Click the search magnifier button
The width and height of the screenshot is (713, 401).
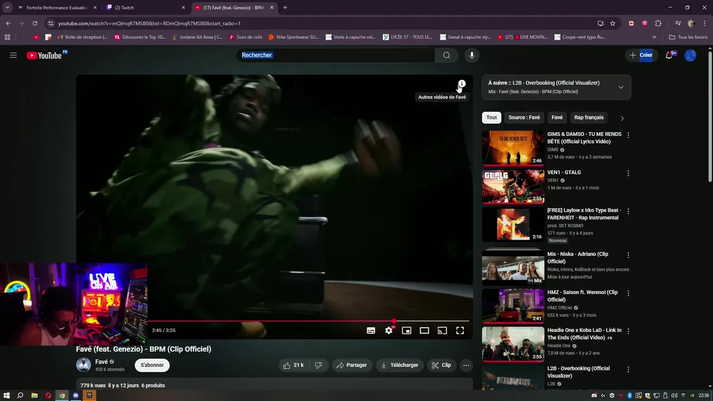(x=447, y=55)
